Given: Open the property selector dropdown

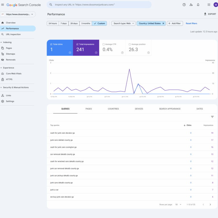Looking at the screenshot, I should pyautogui.click(x=18, y=14).
